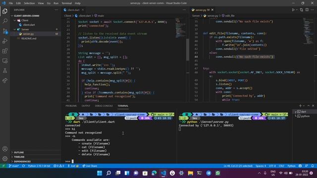Close the client.dart editor tab
This screenshot has width=317, height=178.
83,10
